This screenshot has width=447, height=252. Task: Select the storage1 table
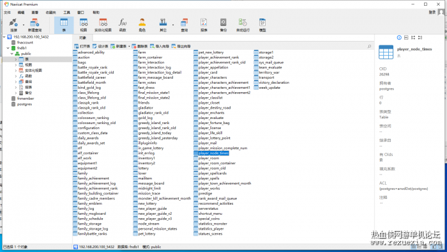(x=266, y=52)
